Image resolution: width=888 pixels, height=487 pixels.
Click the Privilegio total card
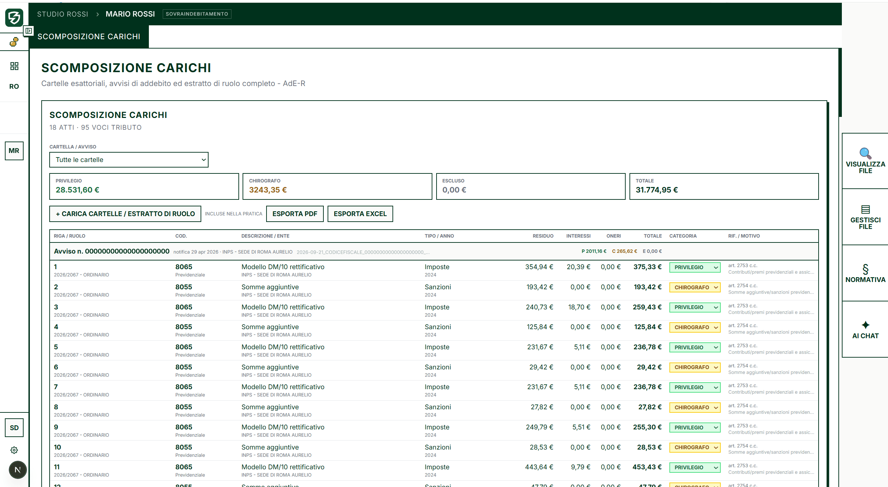[144, 186]
